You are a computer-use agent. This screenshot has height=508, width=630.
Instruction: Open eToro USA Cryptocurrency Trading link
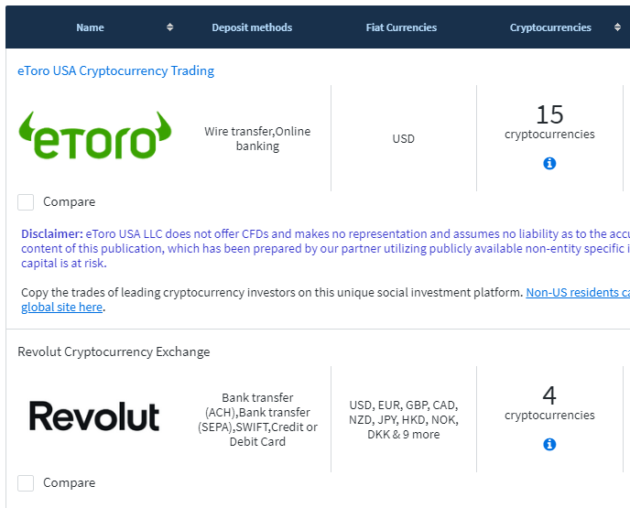116,70
